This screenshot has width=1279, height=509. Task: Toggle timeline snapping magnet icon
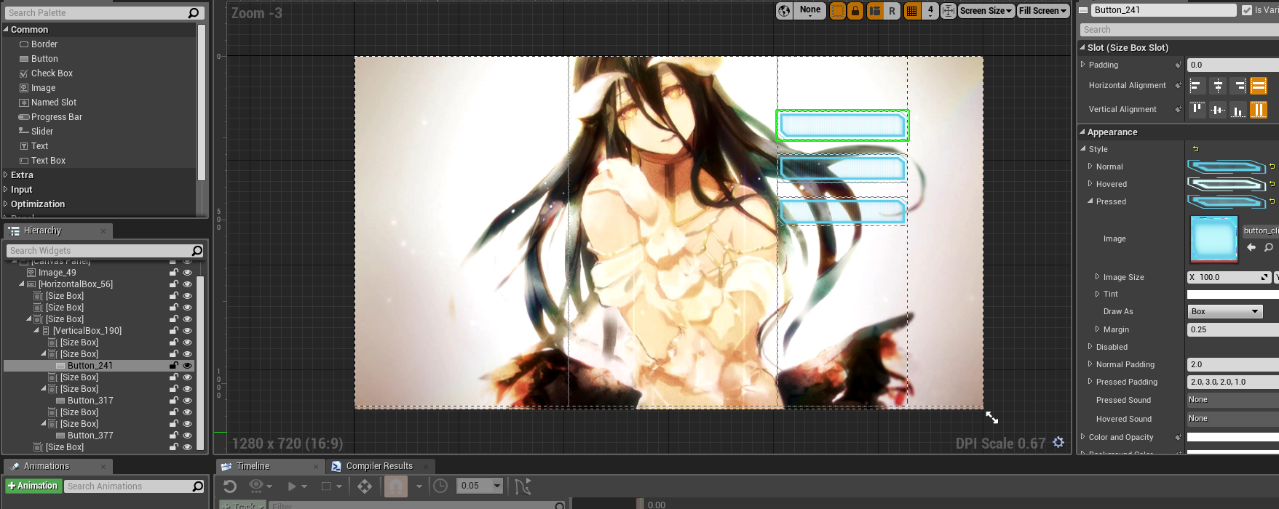click(395, 486)
